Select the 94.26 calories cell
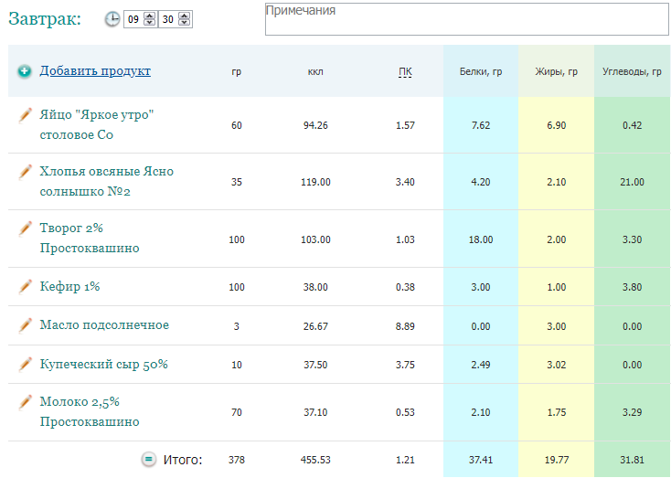 tap(315, 125)
